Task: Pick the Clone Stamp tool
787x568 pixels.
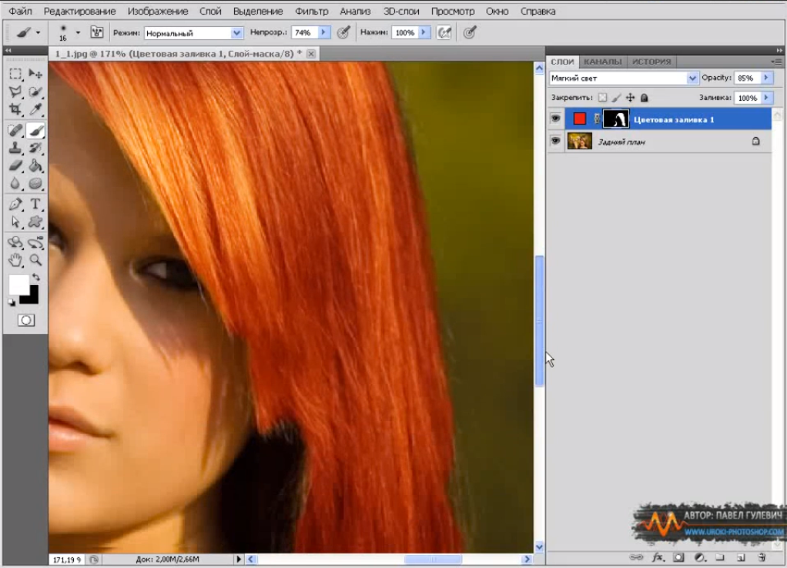Action: pyautogui.click(x=15, y=148)
